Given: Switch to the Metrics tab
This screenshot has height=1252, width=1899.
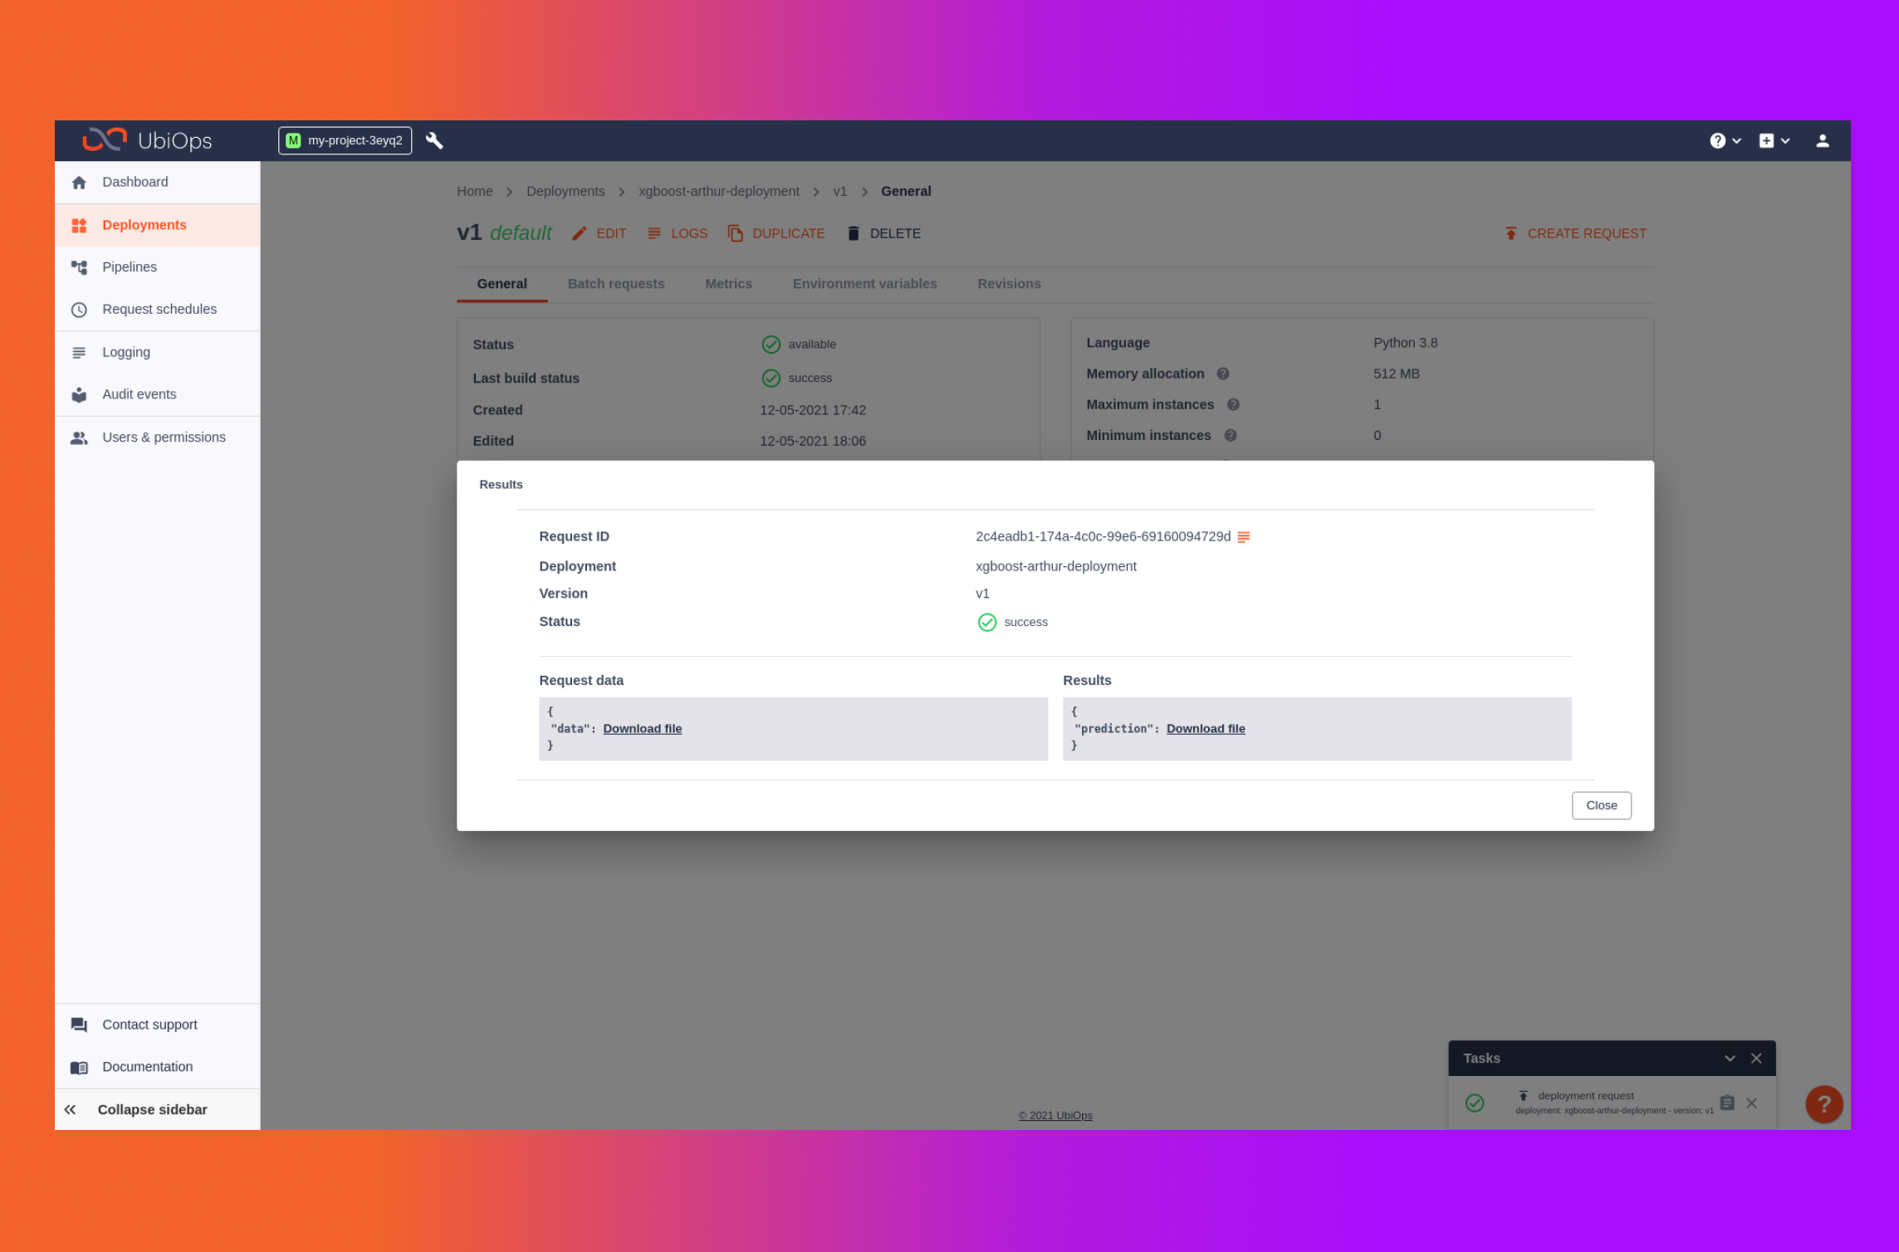Looking at the screenshot, I should [x=727, y=283].
